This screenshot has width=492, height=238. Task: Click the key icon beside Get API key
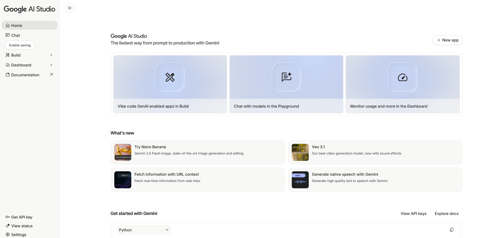click(8, 217)
